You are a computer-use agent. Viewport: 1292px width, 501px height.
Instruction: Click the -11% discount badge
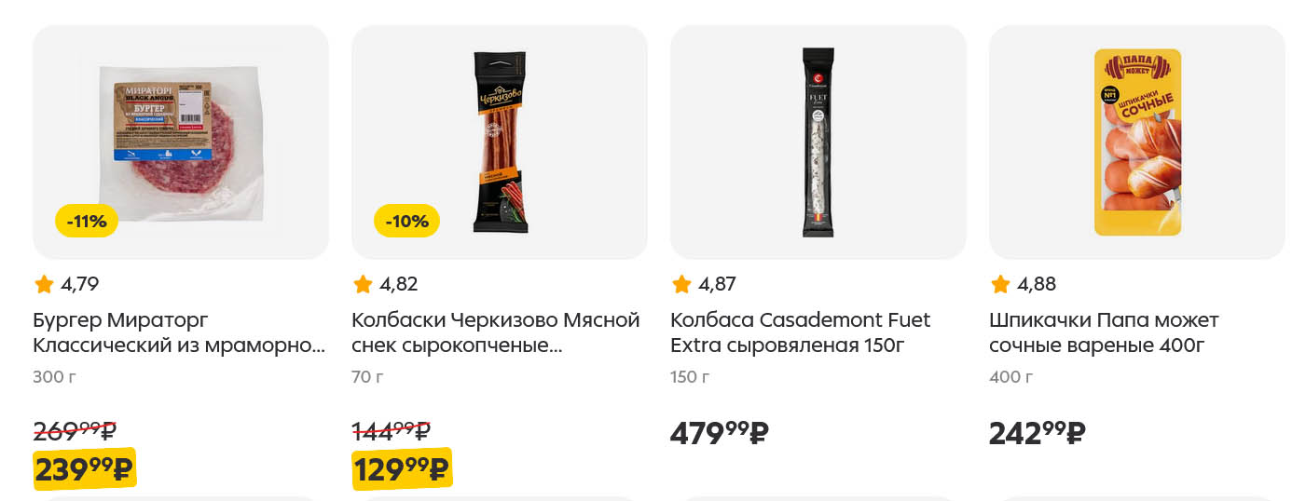coord(87,221)
